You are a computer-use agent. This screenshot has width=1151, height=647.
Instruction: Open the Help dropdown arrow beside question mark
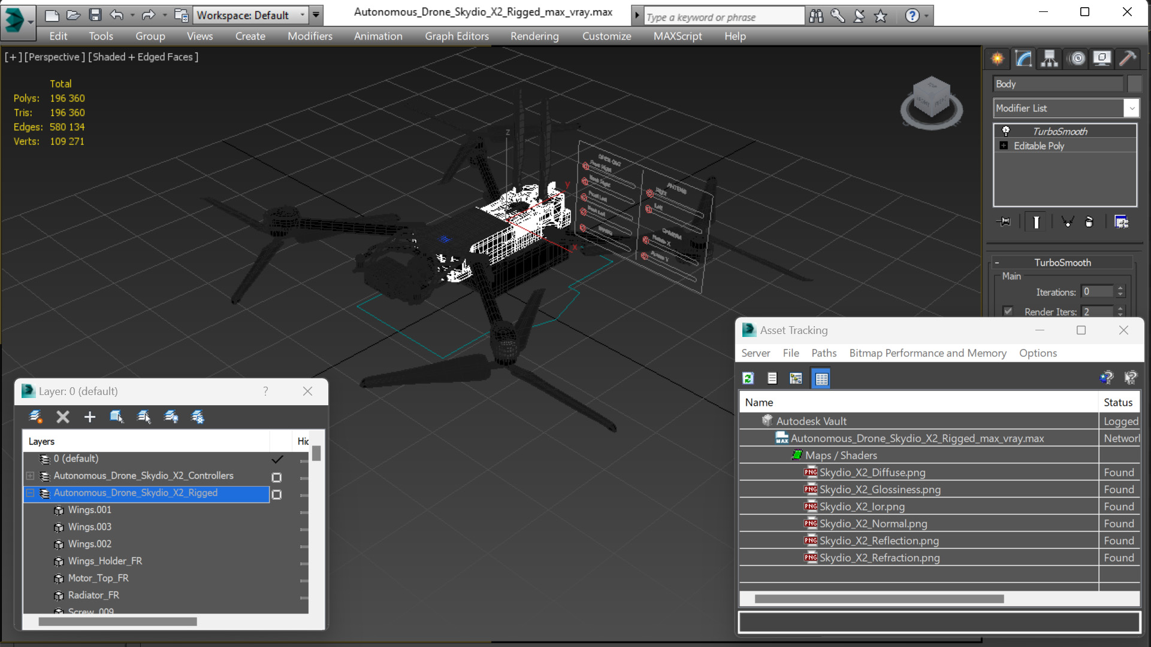click(926, 16)
